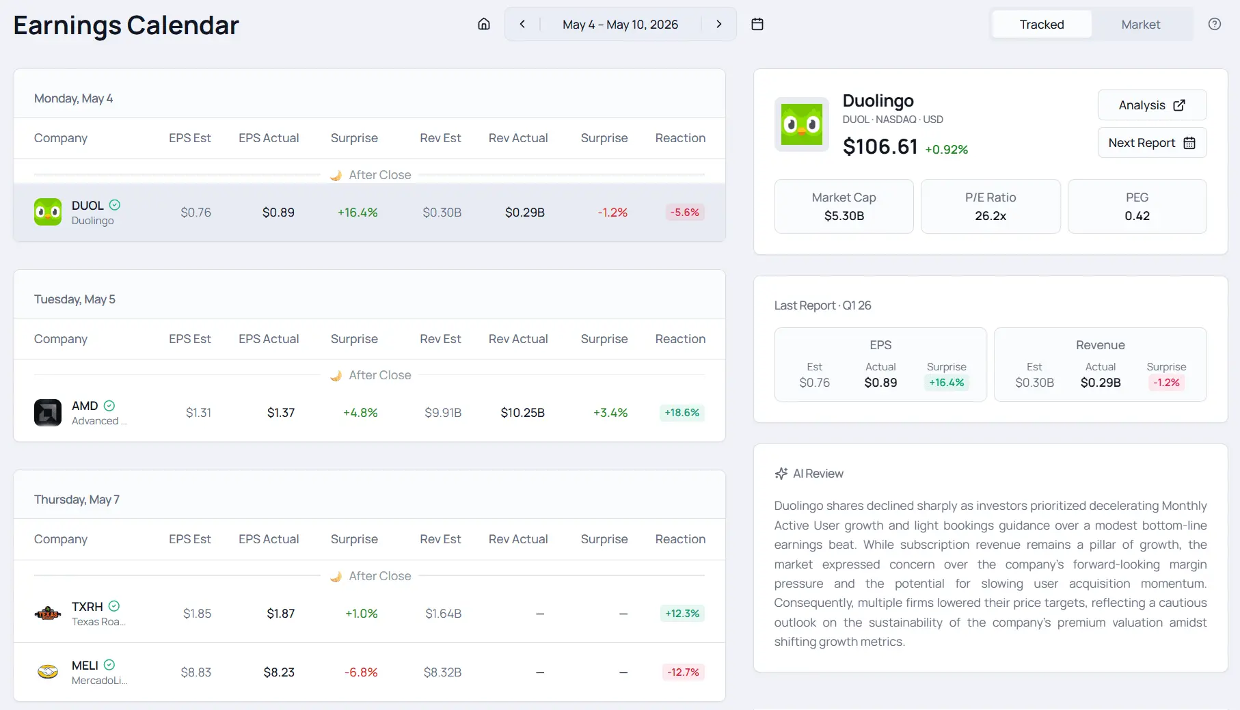Switch to the Tracked tab

click(x=1042, y=25)
